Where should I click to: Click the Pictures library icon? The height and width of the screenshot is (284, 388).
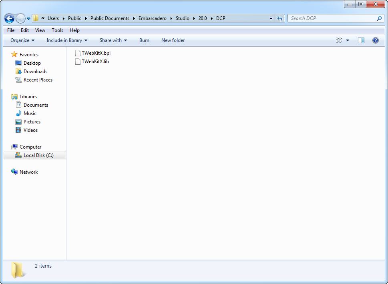click(18, 122)
